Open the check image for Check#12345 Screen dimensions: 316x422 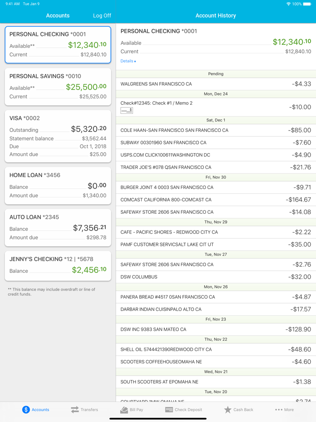(126, 110)
